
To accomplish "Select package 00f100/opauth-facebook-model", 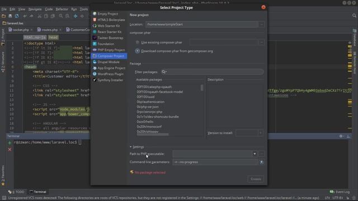I will pos(159,92).
